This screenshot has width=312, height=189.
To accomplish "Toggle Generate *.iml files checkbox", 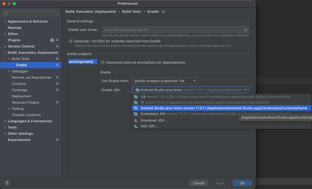I will [x=70, y=41].
